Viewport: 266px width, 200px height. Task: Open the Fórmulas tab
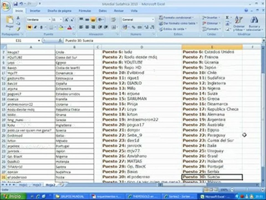coord(85,11)
